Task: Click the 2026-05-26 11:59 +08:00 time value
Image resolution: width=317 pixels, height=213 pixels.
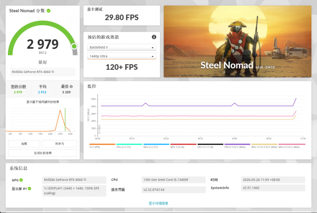Action: click(x=273, y=180)
